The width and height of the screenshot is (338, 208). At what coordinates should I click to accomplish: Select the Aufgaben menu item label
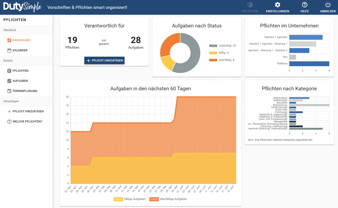(20, 81)
